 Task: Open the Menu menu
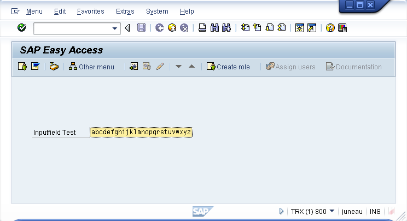coord(34,11)
